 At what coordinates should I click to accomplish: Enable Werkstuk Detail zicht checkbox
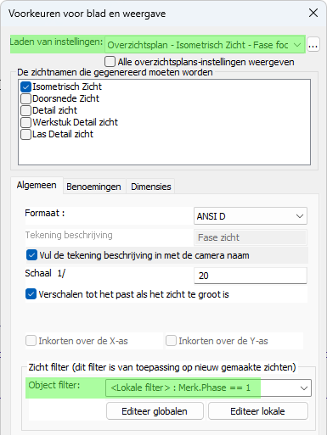(x=25, y=122)
